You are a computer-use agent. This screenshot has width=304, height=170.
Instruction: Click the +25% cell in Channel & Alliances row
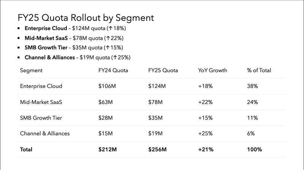205,133
